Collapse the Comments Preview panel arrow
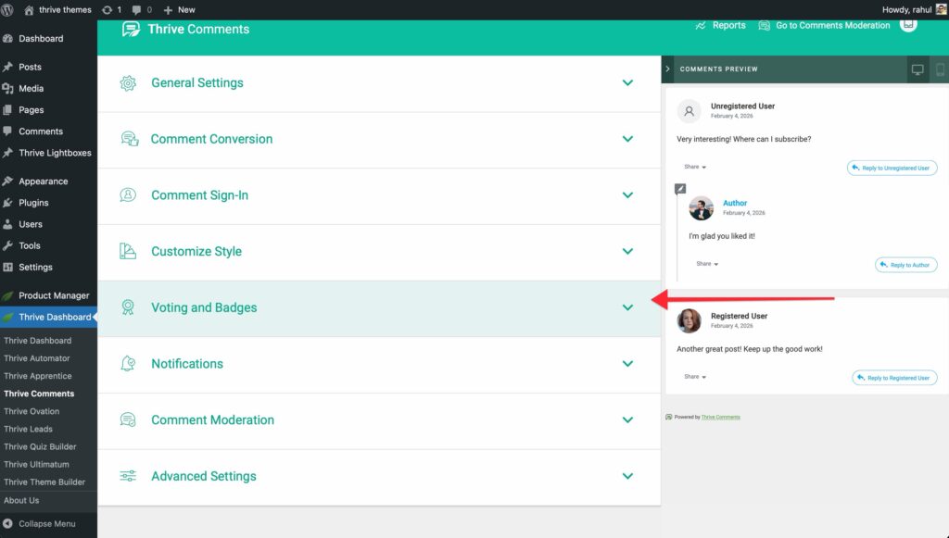 click(667, 69)
